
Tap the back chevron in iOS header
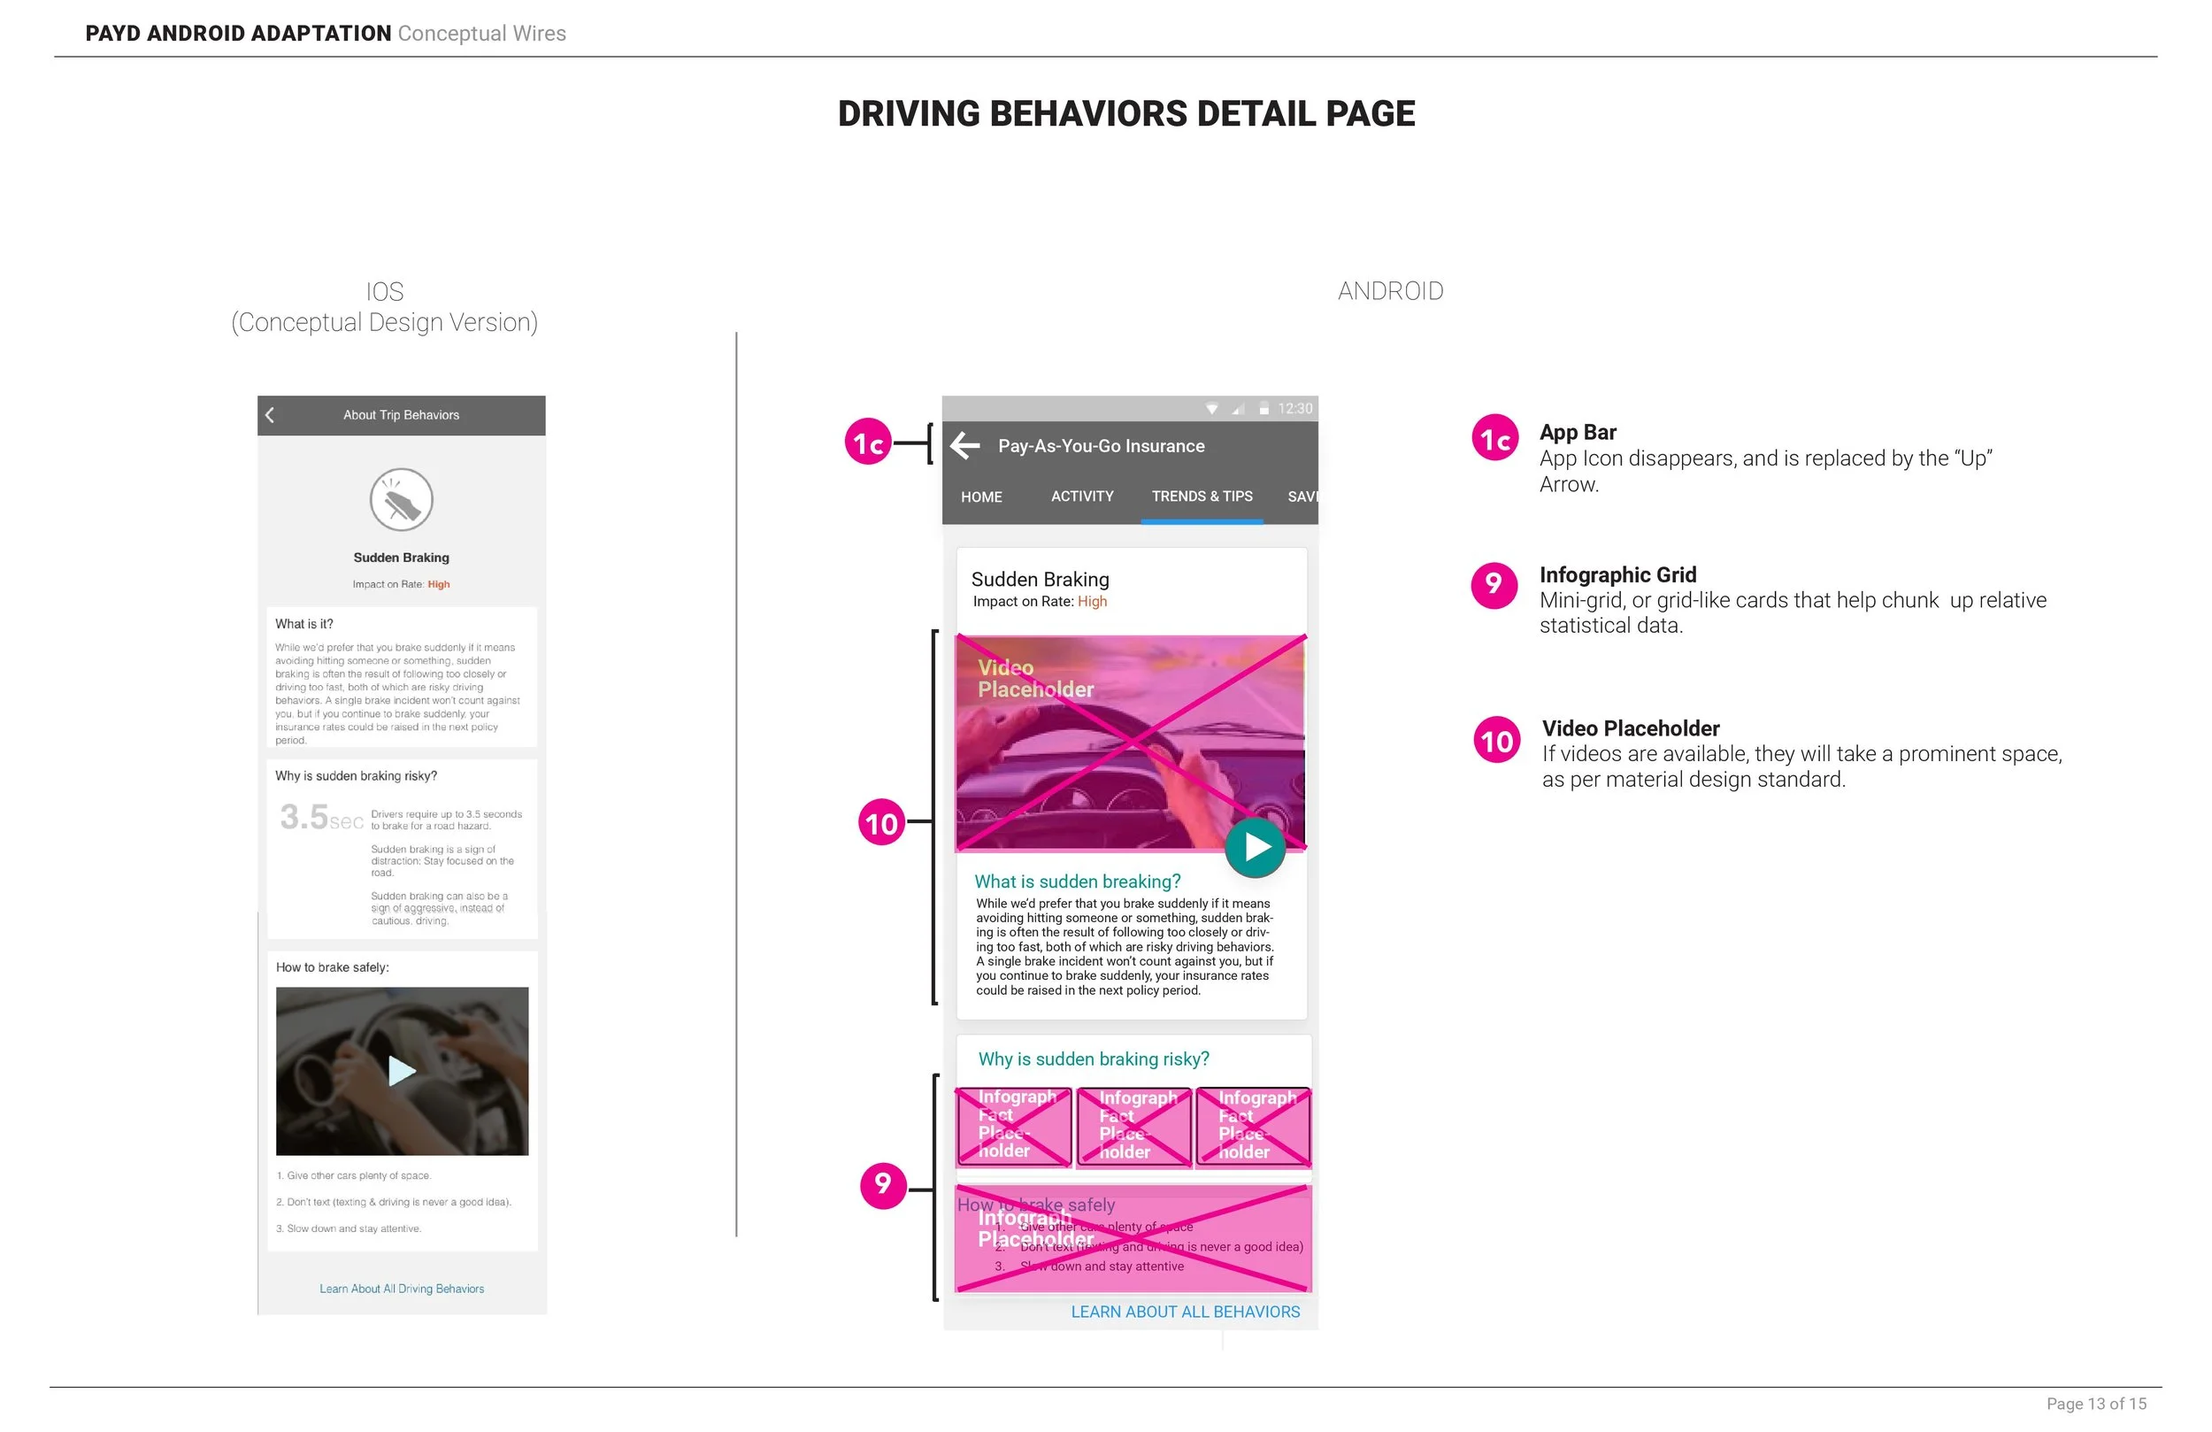[271, 415]
